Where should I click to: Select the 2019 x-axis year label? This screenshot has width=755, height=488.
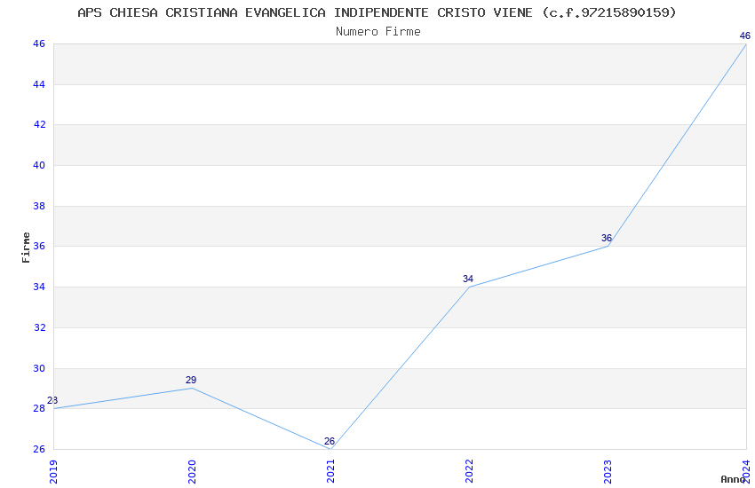coord(53,471)
